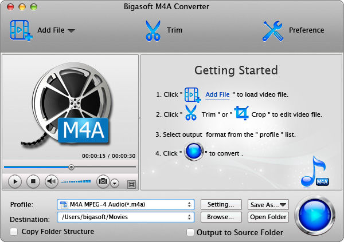
Task: Open the Trim scissors tool
Action: pos(152,30)
